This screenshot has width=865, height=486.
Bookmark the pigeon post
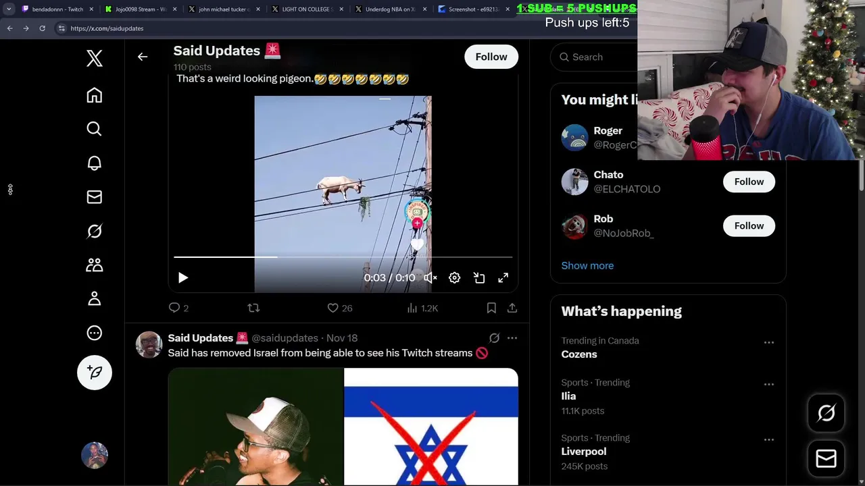491,308
